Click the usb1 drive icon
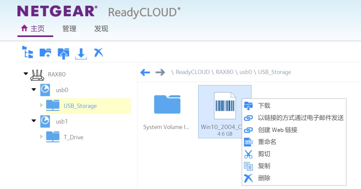This screenshot has height=189, width=361. pos(45,121)
